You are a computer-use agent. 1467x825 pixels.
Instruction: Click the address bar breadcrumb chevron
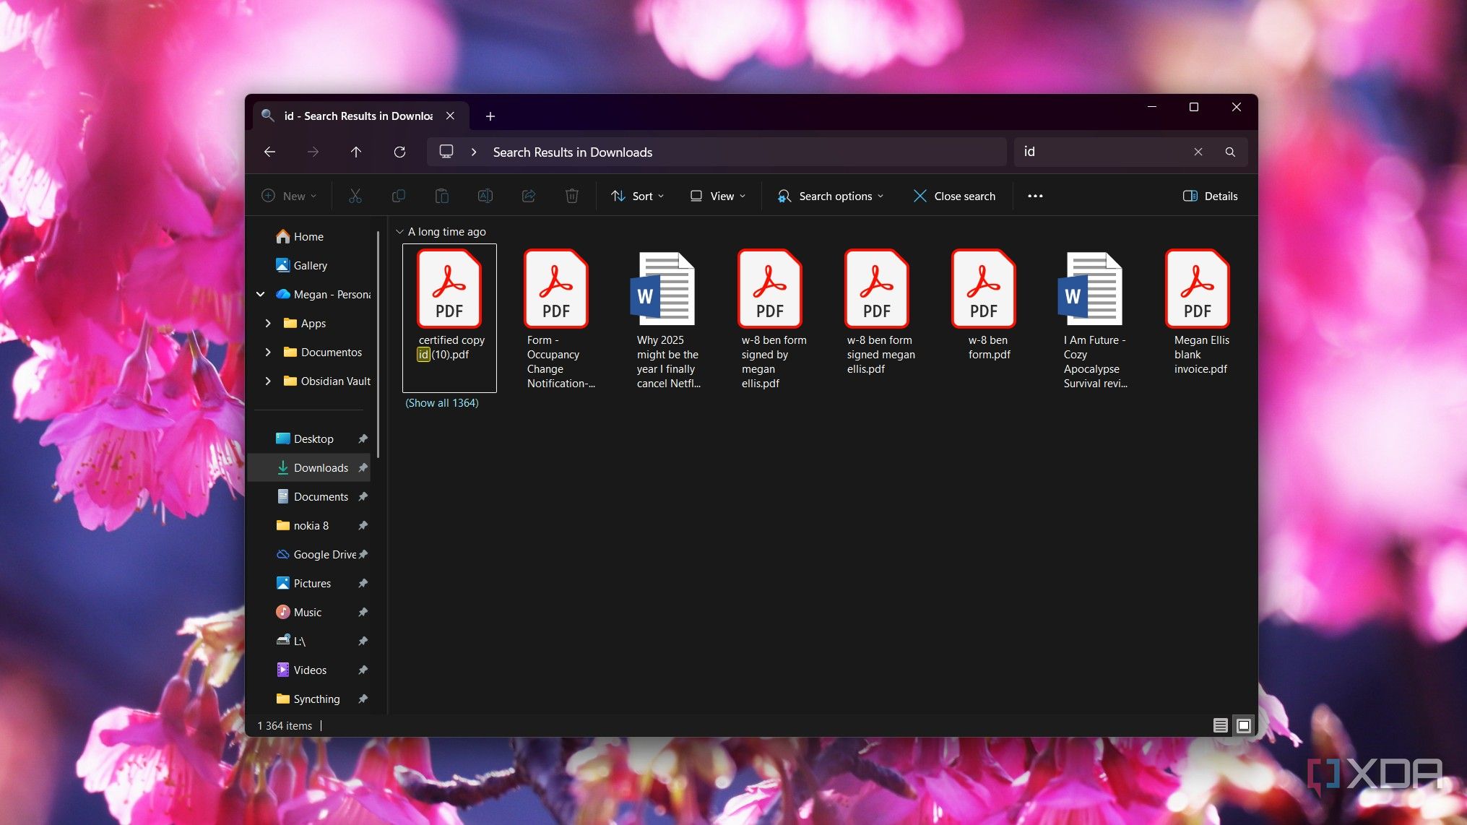[474, 152]
